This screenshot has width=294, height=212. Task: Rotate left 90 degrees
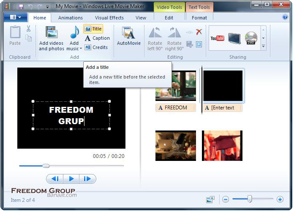[155, 39]
